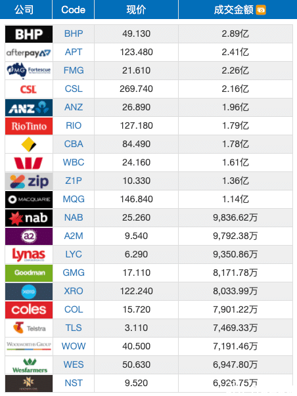Click the Rio Tinto red logo
This screenshot has width=297, height=396.
point(29,126)
